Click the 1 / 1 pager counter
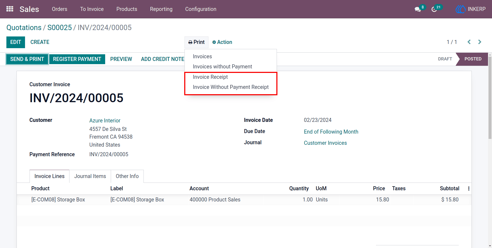Screen dimensions: 492x248 [x=452, y=42]
